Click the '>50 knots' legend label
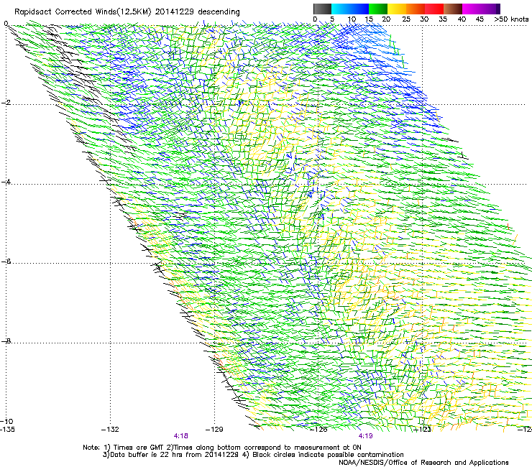This screenshot has width=532, height=467. tap(511, 19)
